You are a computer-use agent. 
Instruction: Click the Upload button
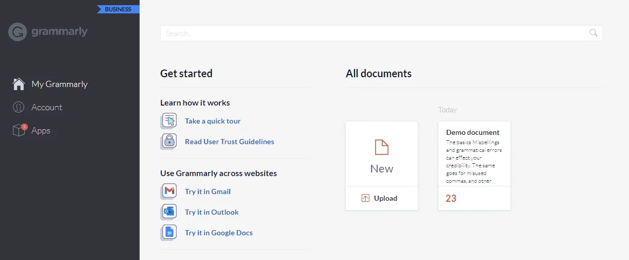[382, 198]
